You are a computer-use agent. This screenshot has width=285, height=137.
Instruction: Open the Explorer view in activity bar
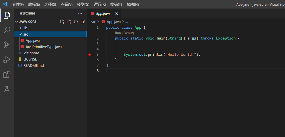tap(7, 15)
